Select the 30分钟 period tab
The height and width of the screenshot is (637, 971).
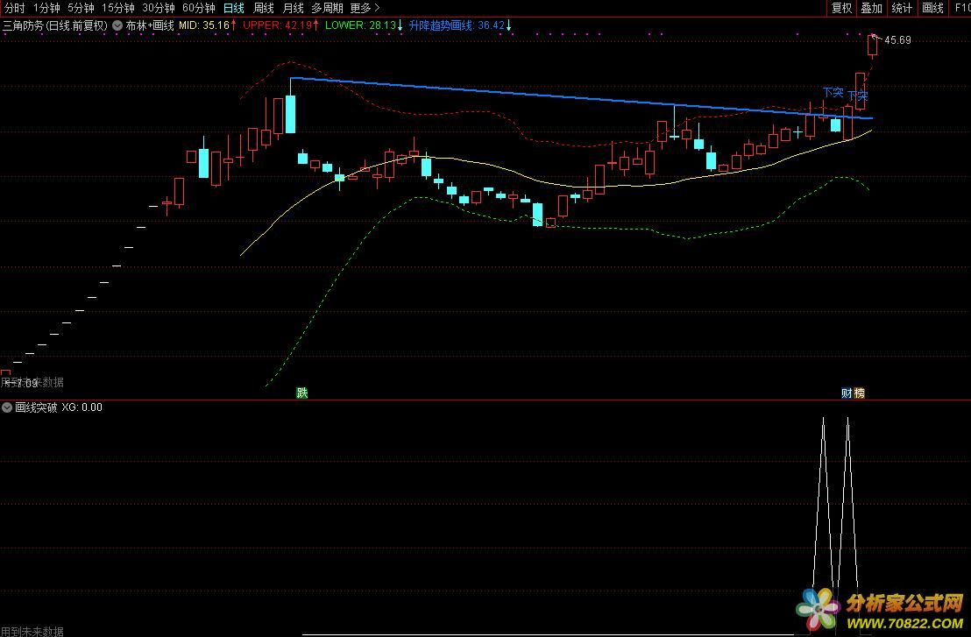(158, 8)
